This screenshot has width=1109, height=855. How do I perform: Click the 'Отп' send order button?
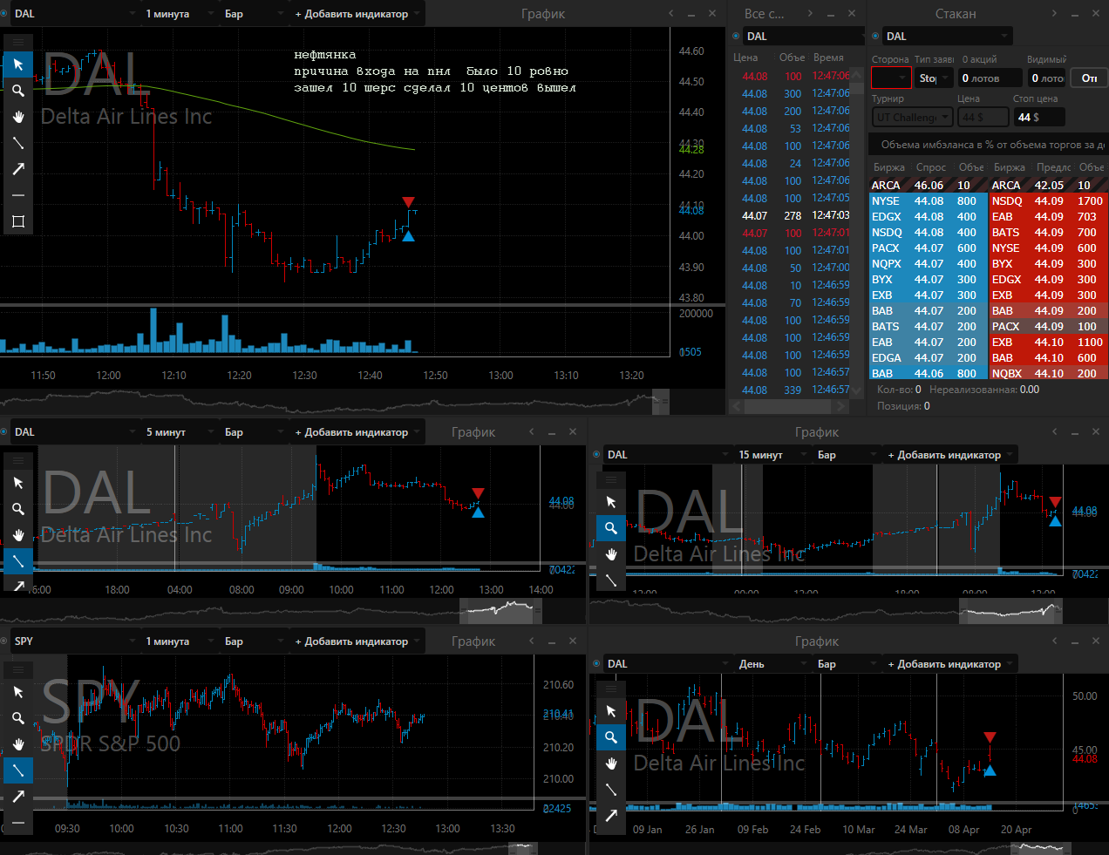pos(1089,78)
